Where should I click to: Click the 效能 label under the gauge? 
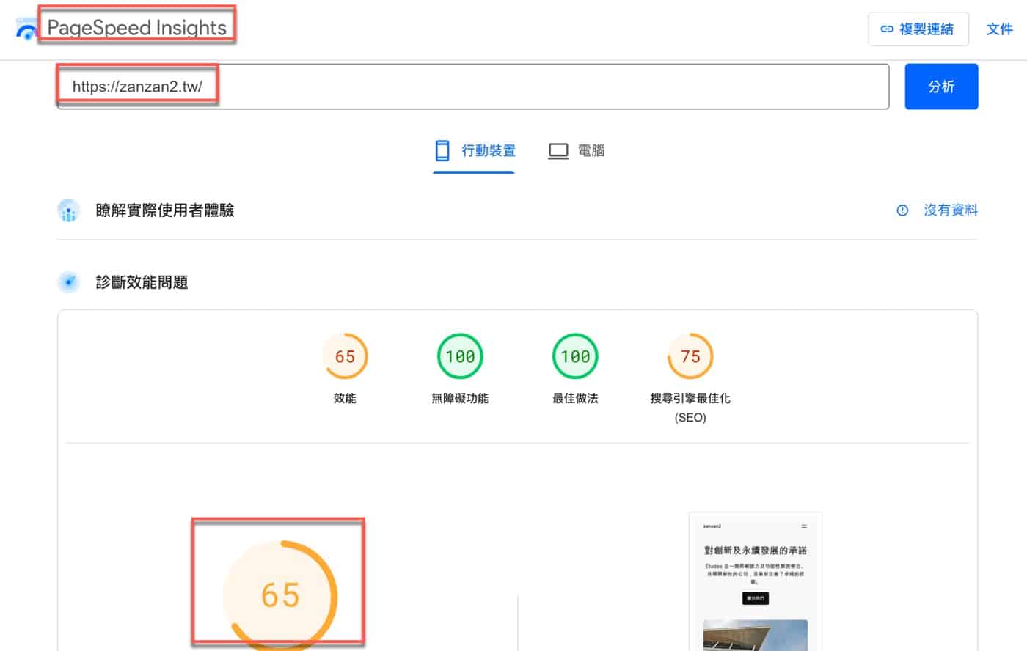[345, 398]
